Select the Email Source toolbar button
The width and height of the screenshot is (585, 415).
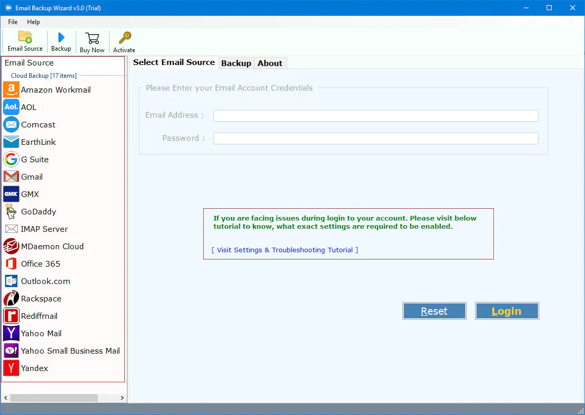point(25,41)
